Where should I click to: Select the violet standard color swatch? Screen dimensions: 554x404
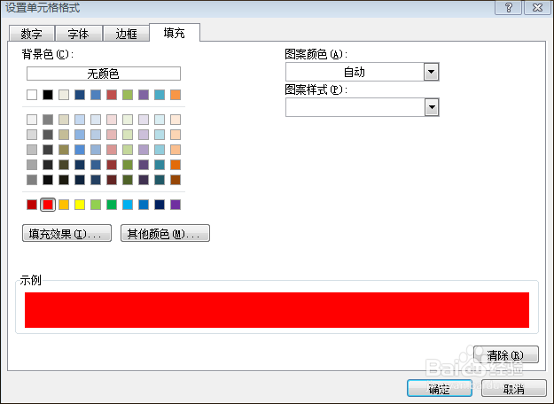(x=176, y=205)
